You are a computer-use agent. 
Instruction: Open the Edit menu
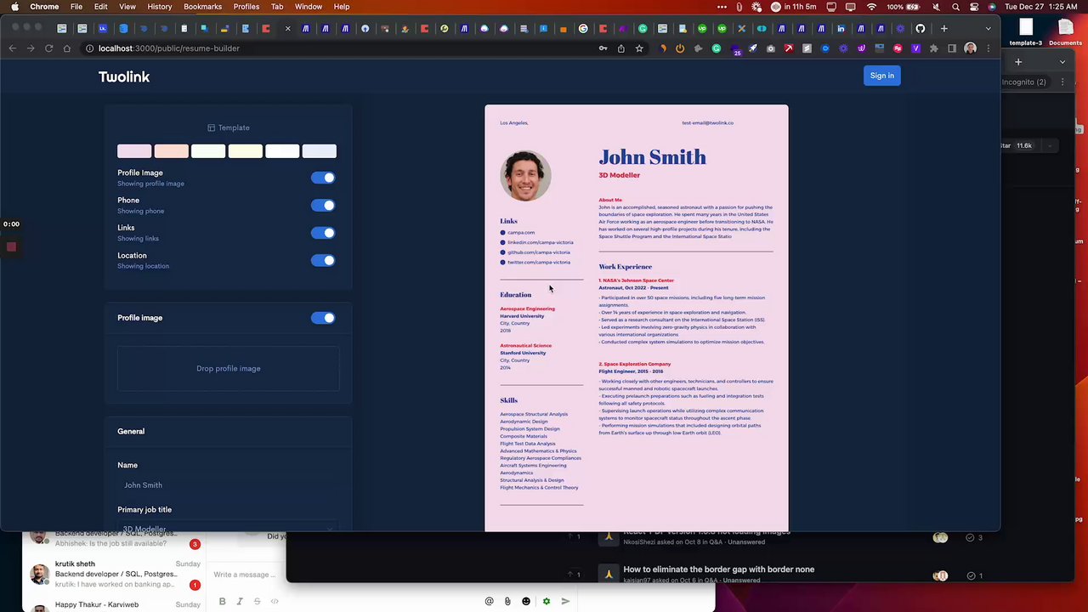(x=101, y=7)
